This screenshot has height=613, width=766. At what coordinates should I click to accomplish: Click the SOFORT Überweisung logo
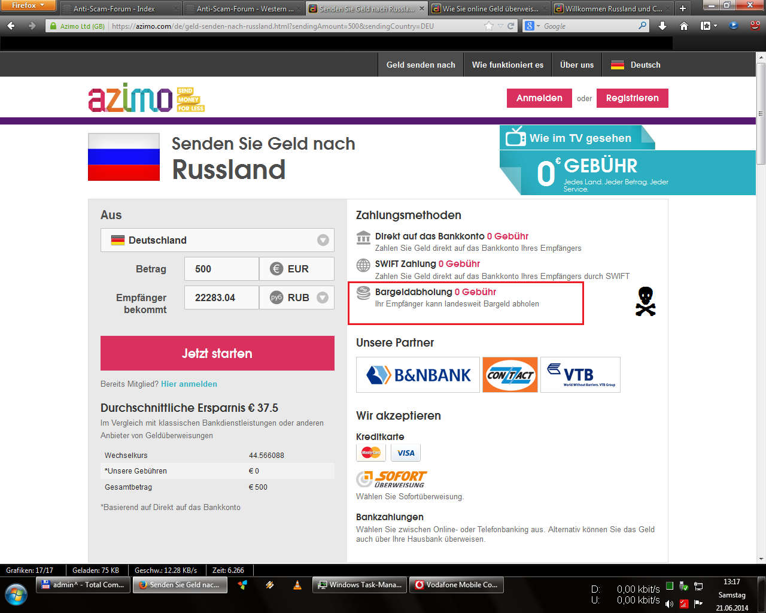[392, 479]
